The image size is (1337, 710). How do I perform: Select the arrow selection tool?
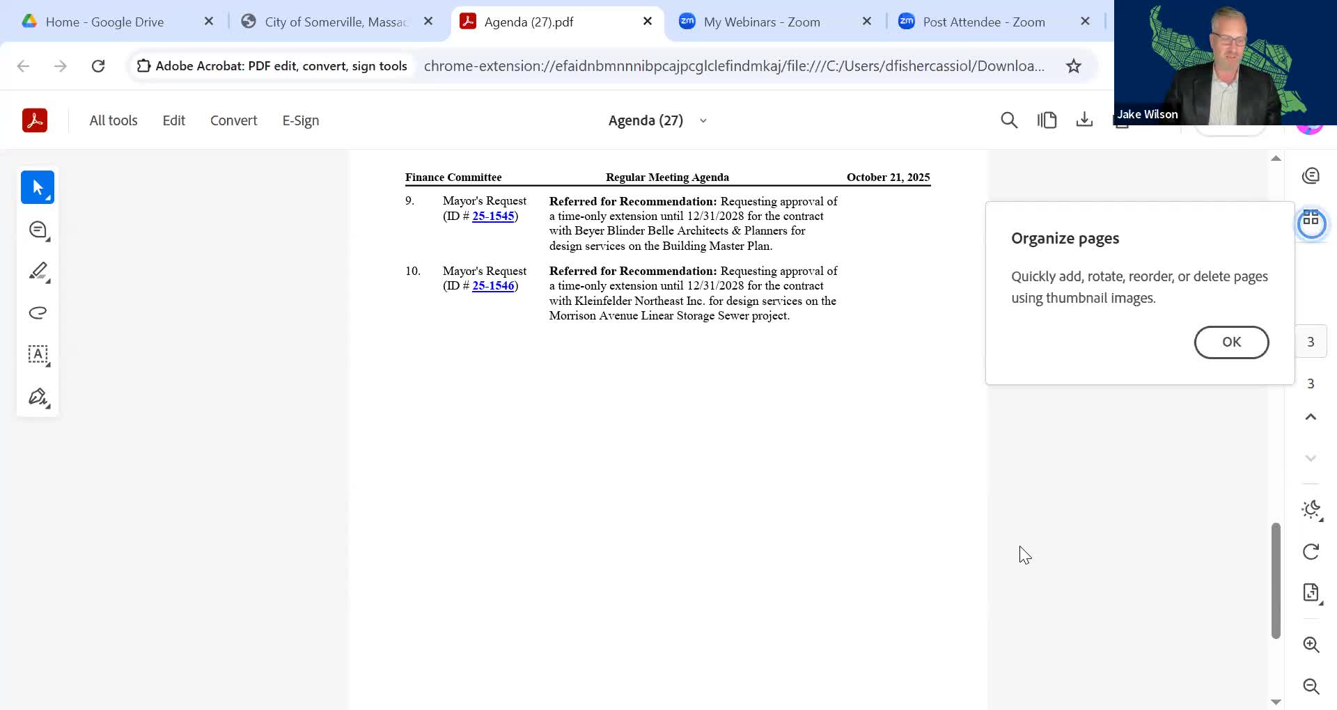point(38,187)
